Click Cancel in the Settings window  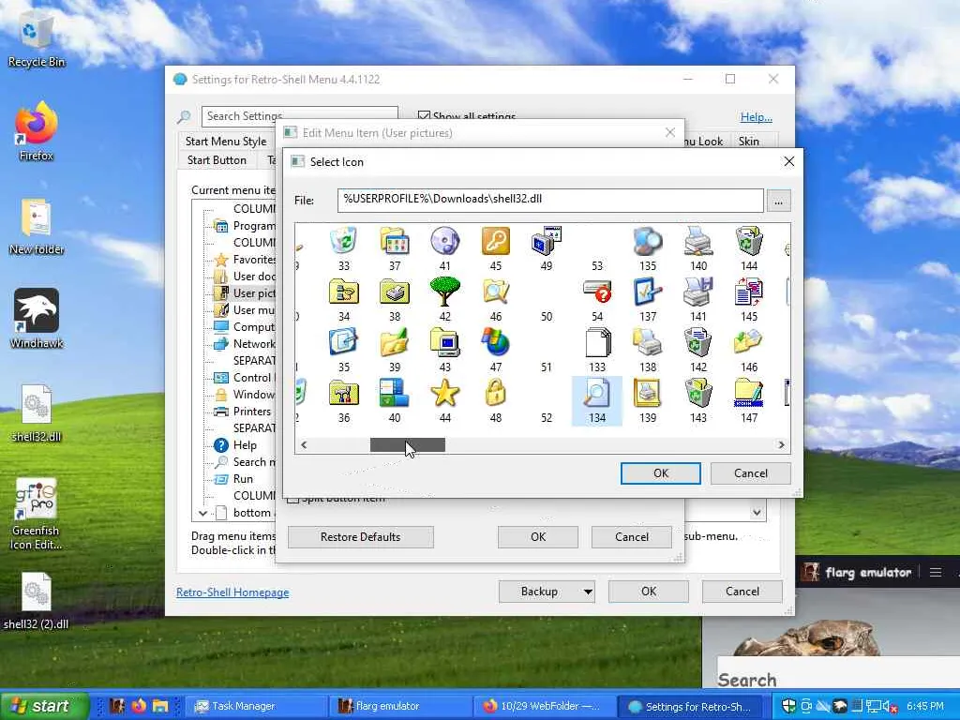click(x=742, y=592)
